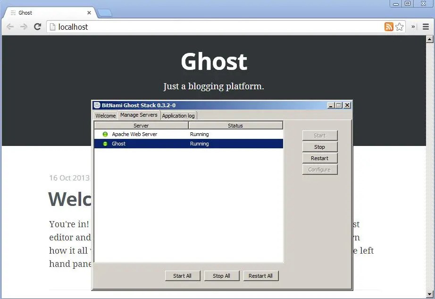Restart all servers
Viewport: 435px width, 299px height.
click(261, 276)
